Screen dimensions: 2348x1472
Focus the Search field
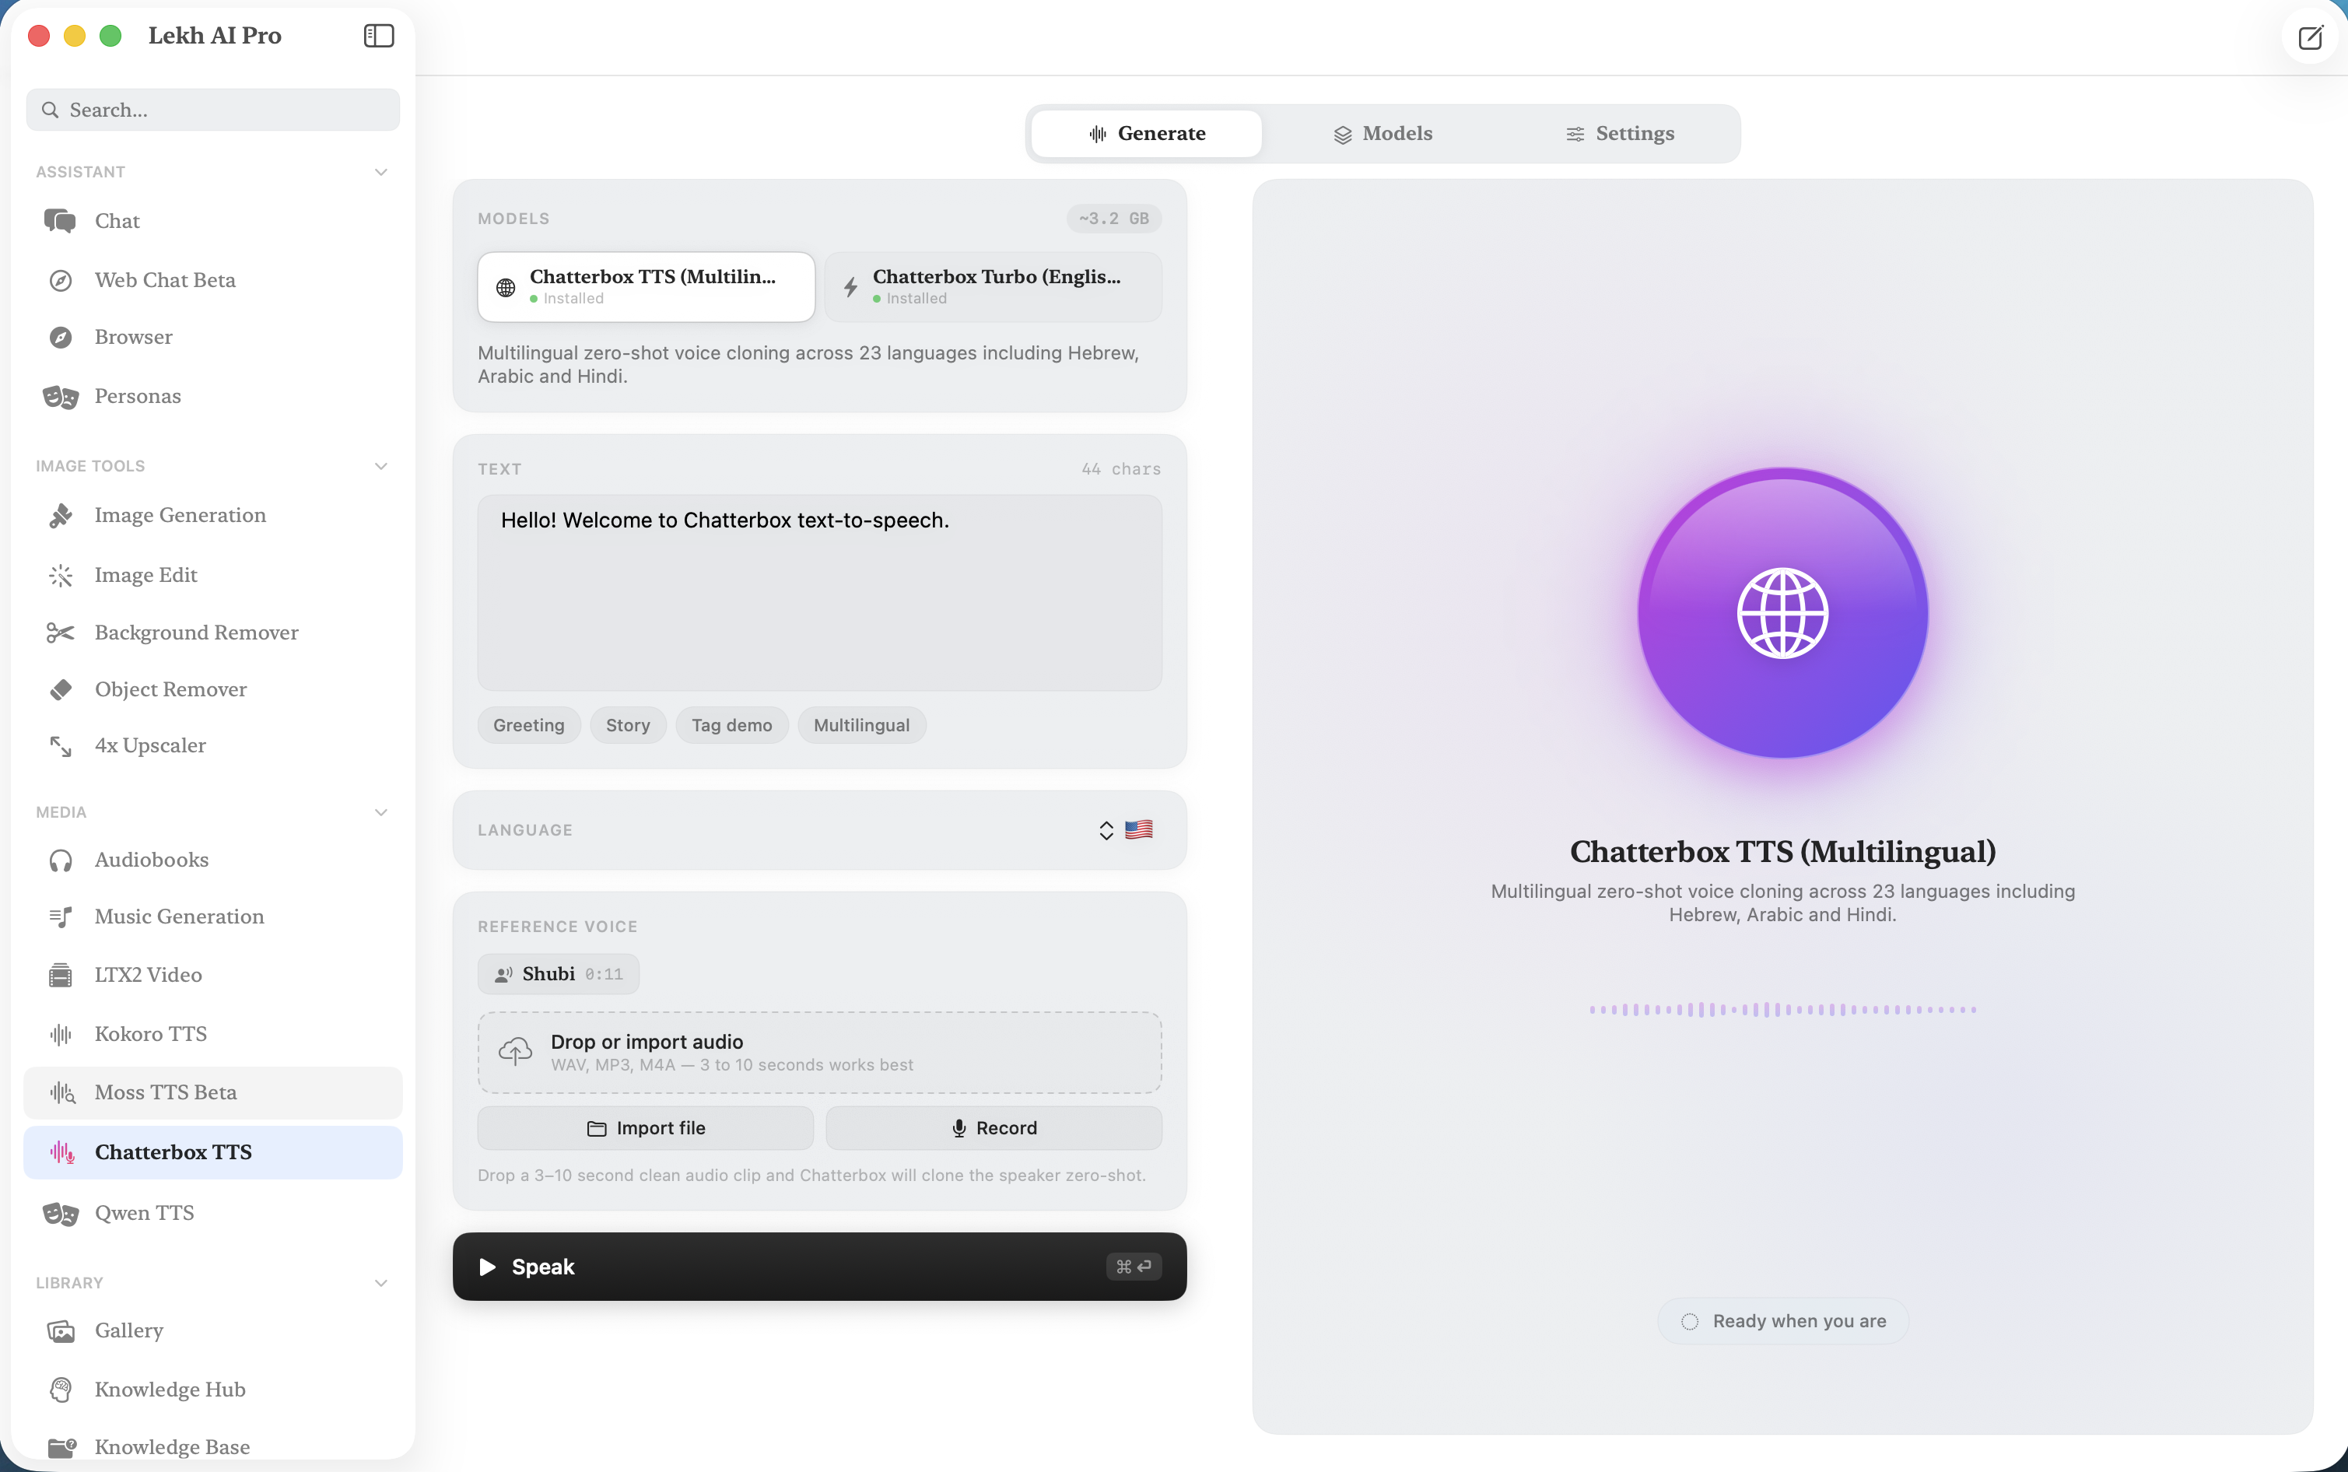pyautogui.click(x=213, y=110)
